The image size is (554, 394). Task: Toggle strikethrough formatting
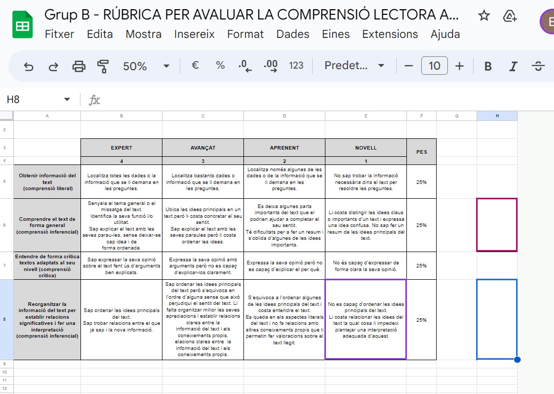tap(538, 66)
